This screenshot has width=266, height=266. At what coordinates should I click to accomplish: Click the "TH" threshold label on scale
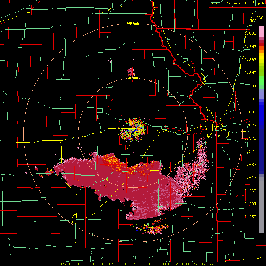tap(254, 230)
